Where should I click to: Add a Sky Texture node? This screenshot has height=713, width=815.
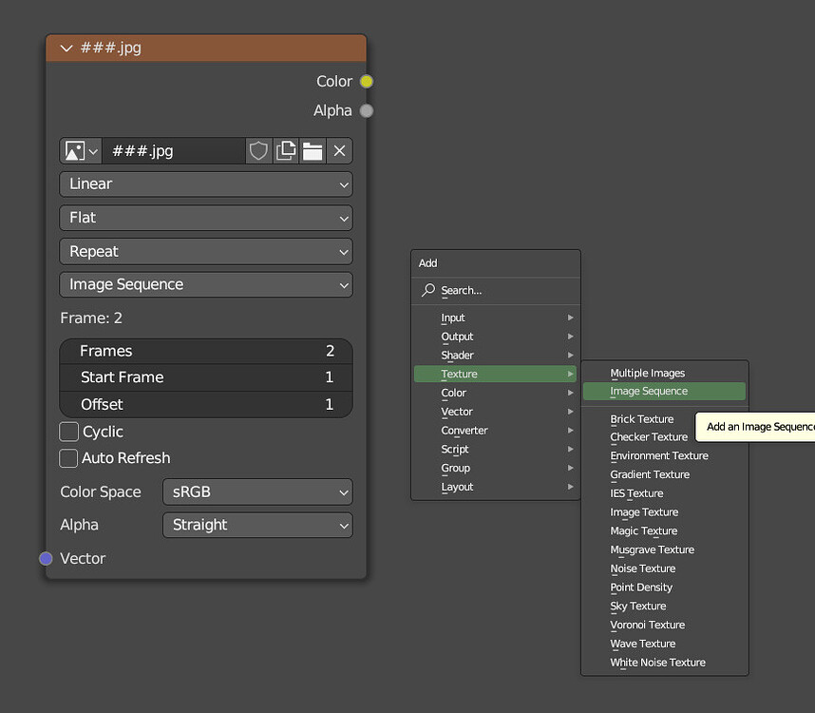tap(664, 606)
